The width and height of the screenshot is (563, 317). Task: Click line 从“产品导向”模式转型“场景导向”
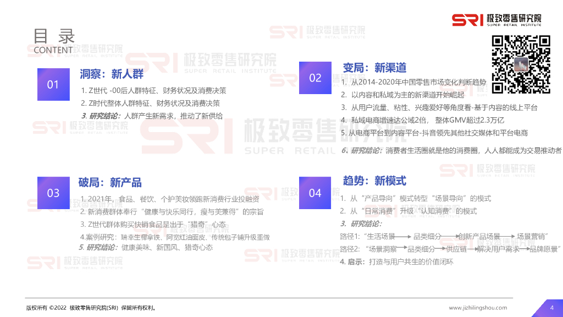pyautogui.click(x=416, y=198)
